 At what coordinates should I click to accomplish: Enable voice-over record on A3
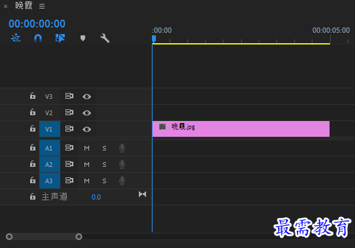coord(122,181)
